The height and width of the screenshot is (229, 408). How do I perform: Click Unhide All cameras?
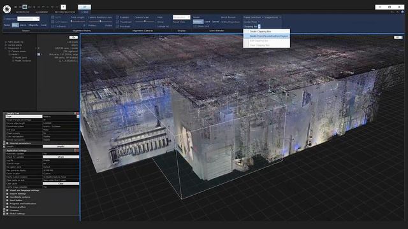coord(163,26)
